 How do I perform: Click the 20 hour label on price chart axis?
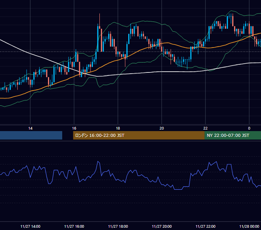coord(162,128)
